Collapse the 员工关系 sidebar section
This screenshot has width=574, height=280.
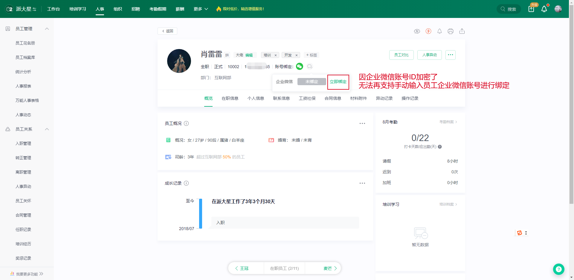click(47, 129)
